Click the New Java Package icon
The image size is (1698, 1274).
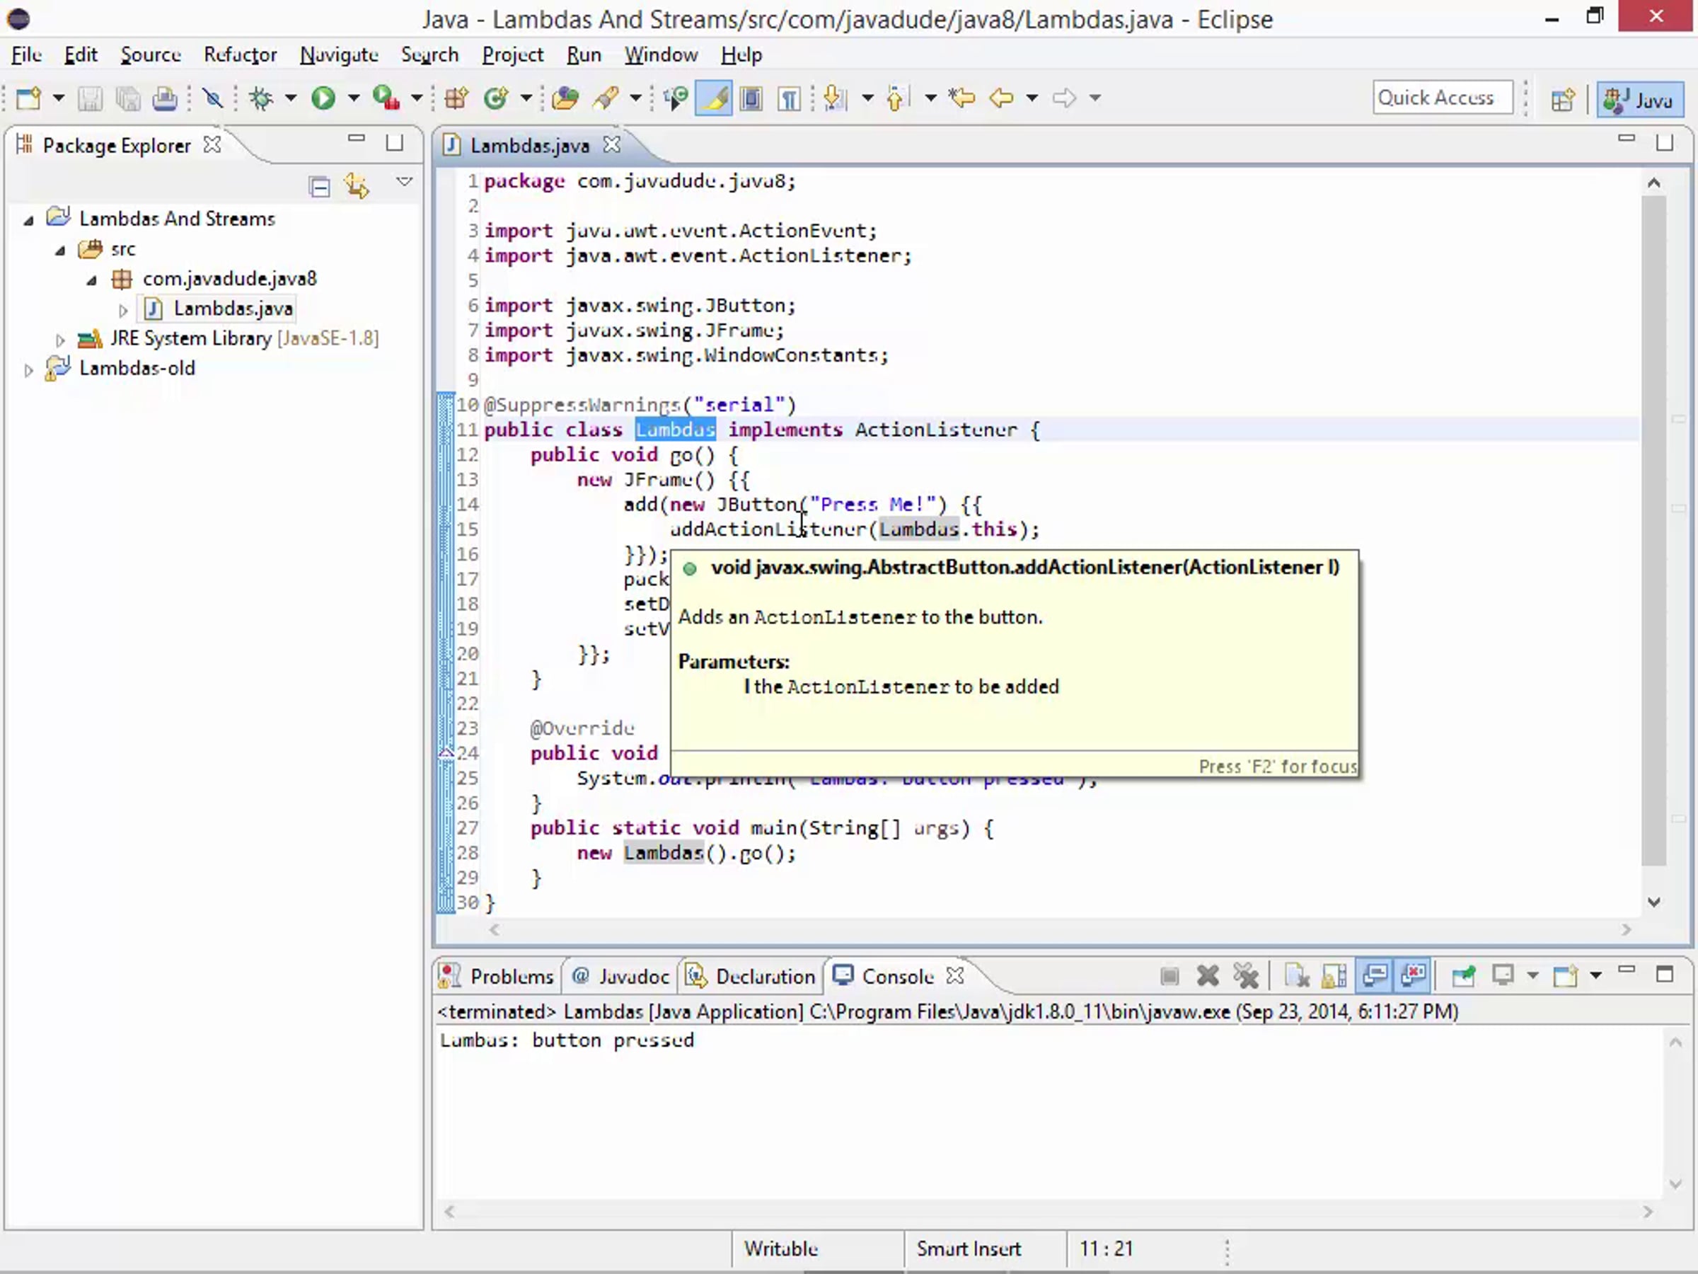tap(457, 98)
